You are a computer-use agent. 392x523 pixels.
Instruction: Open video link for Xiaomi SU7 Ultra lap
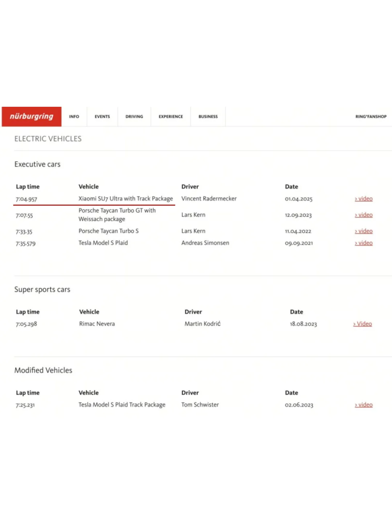pyautogui.click(x=364, y=199)
